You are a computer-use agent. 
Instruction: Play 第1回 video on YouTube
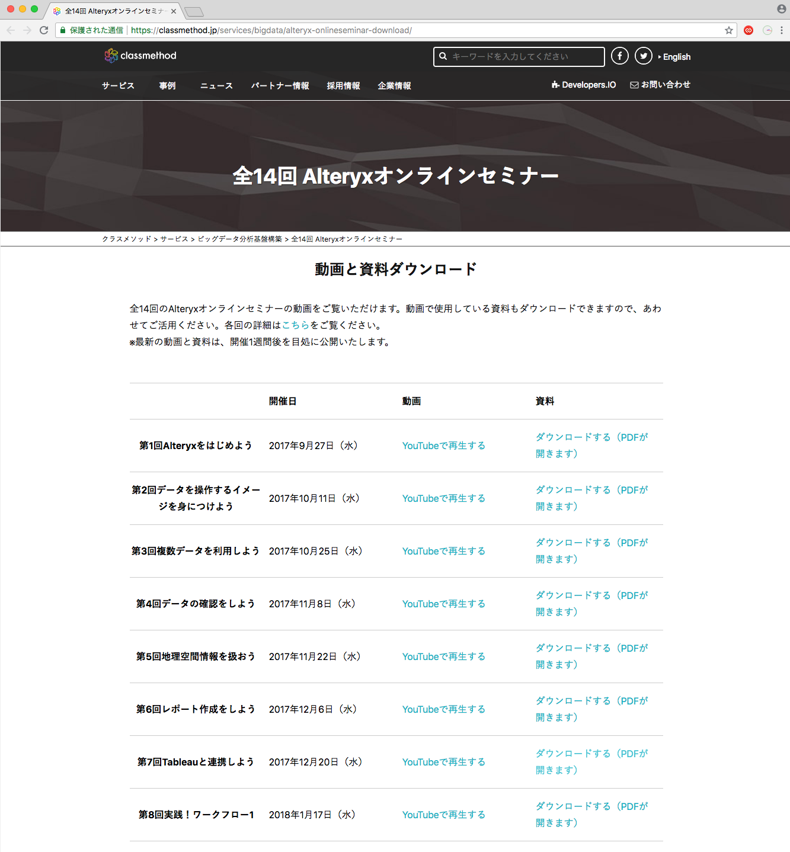click(444, 446)
